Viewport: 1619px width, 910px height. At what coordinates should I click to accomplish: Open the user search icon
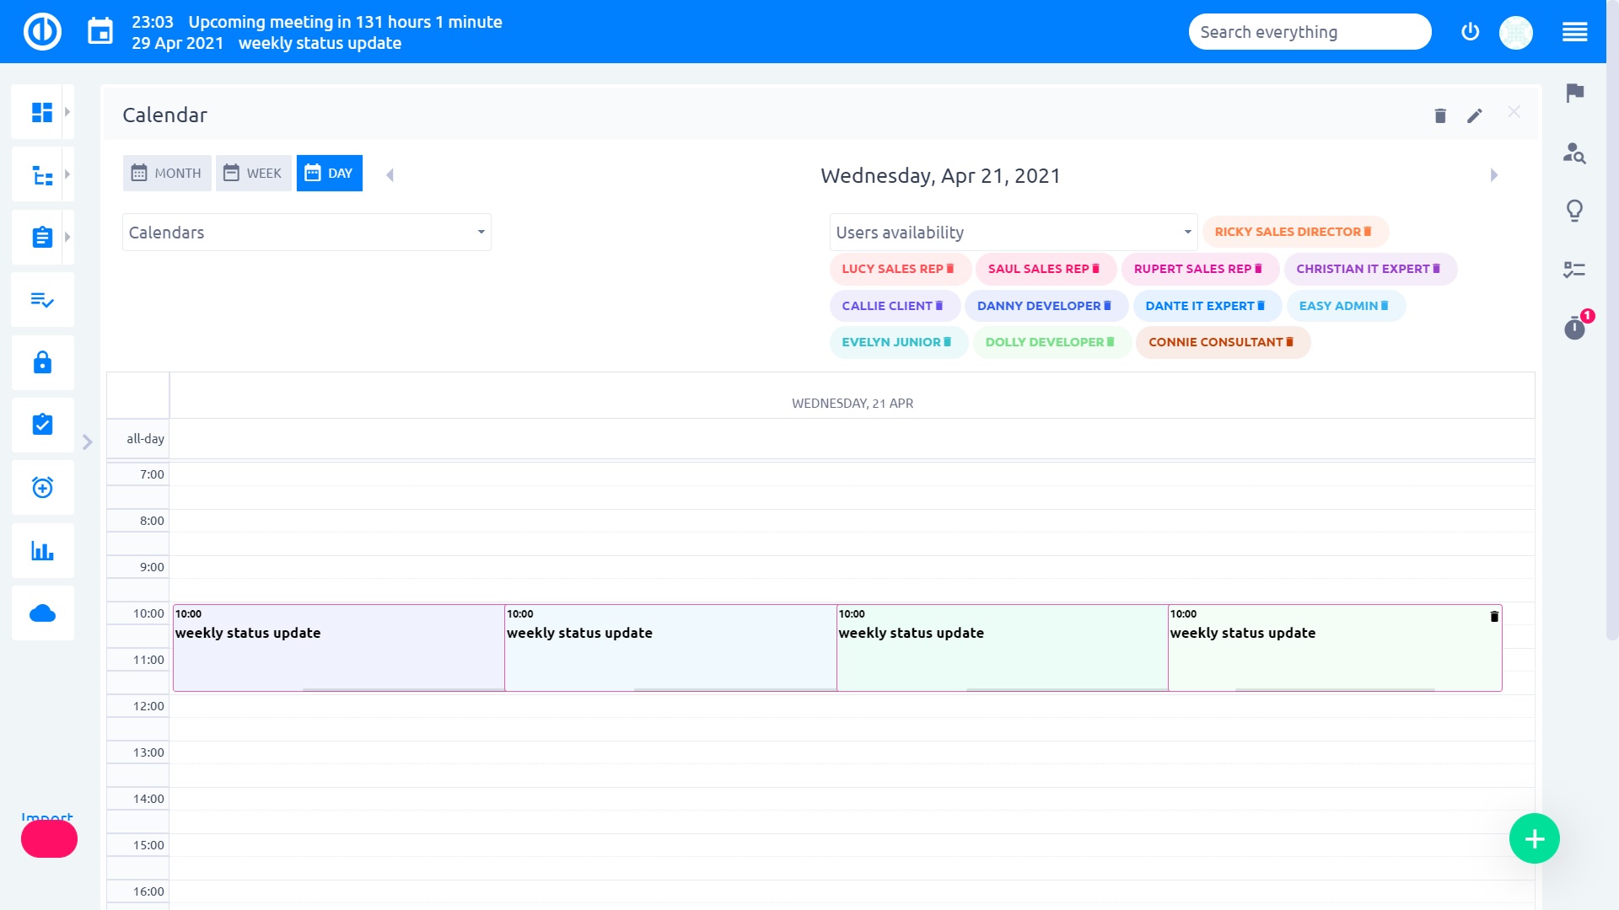(x=1574, y=153)
